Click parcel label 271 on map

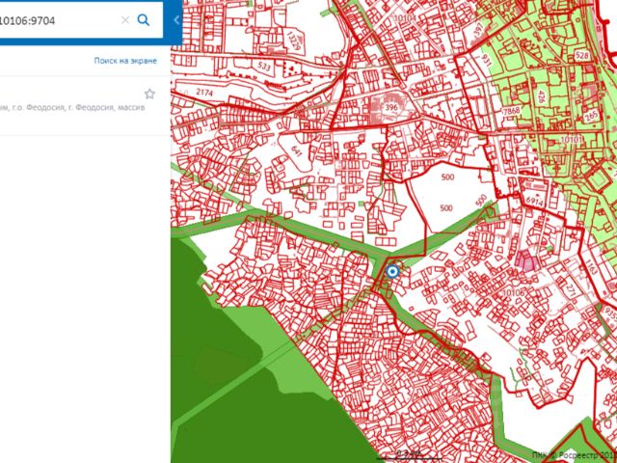572,289
